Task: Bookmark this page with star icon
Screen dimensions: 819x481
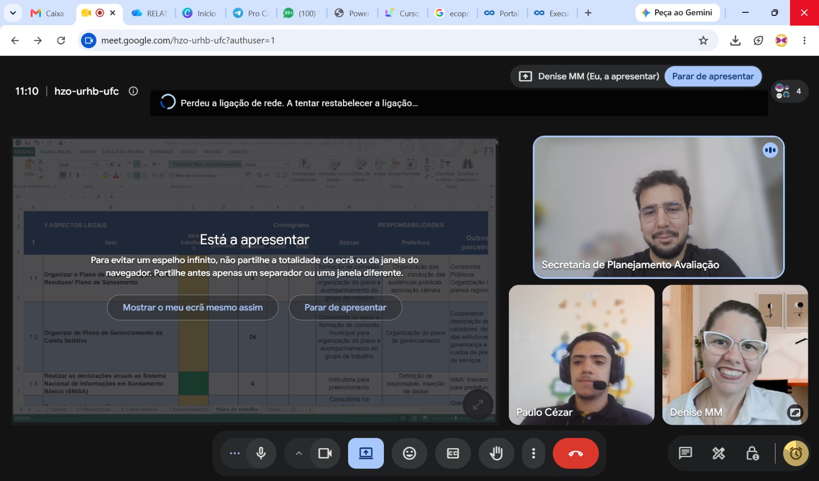Action: point(703,40)
